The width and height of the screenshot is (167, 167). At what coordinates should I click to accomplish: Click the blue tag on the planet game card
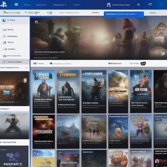click(112, 98)
